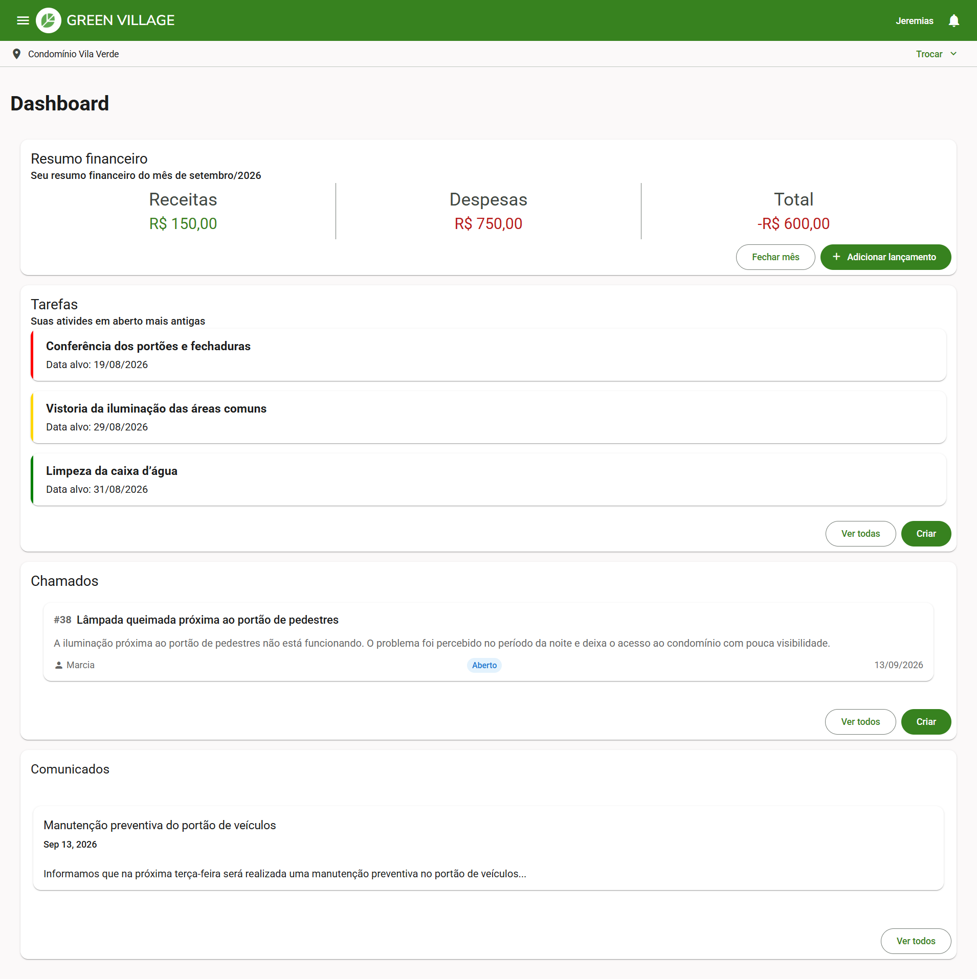The height and width of the screenshot is (979, 977).
Task: Click the Condomínio Vila Verde label
Action: (x=73, y=54)
